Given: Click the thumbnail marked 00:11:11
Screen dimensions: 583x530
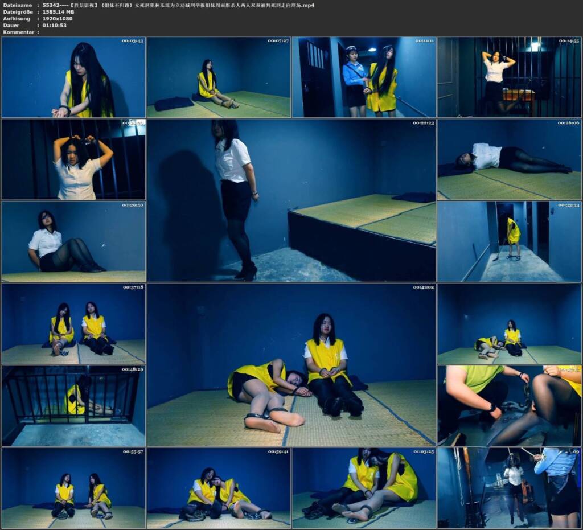Looking at the screenshot, I should (x=364, y=77).
